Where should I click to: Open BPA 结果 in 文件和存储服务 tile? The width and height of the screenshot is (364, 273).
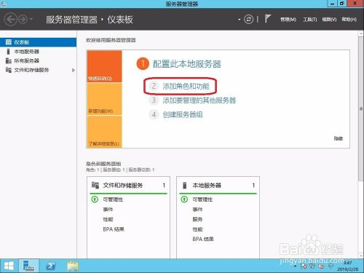114,229
